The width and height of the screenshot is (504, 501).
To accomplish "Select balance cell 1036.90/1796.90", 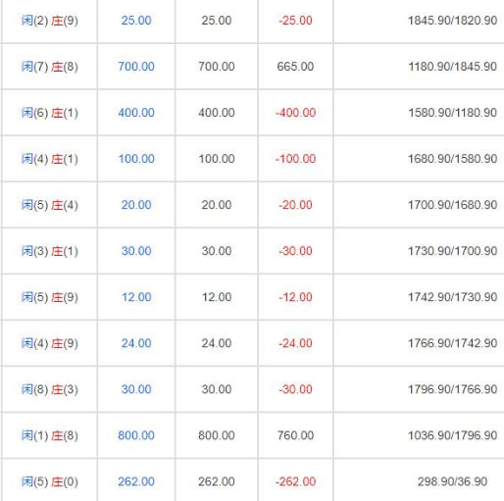I will (453, 435).
